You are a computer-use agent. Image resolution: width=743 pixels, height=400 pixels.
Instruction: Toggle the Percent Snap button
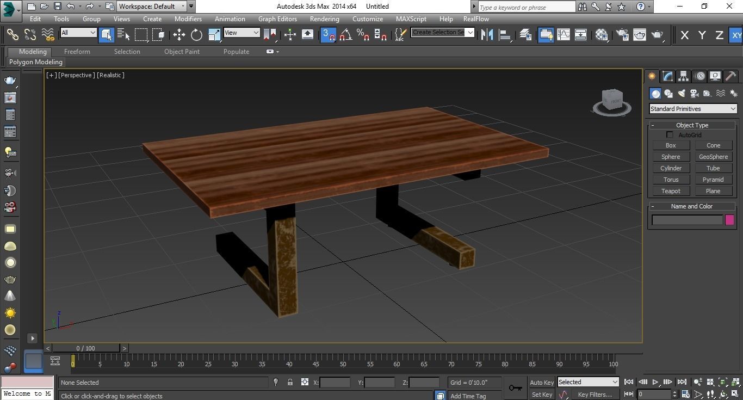pyautogui.click(x=363, y=34)
